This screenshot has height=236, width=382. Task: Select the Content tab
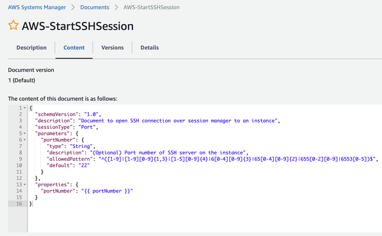(x=74, y=48)
